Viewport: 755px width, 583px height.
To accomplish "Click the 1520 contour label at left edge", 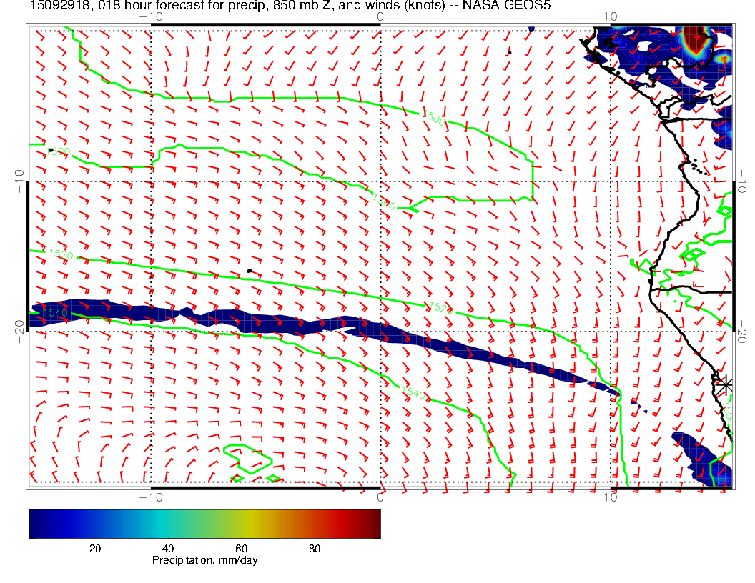I will (60, 254).
